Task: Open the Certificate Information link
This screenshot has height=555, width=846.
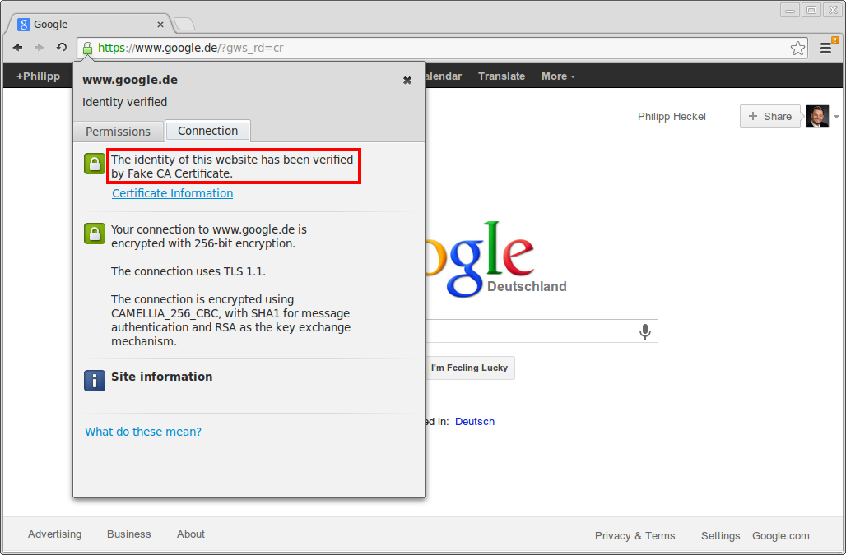Action: coord(173,193)
